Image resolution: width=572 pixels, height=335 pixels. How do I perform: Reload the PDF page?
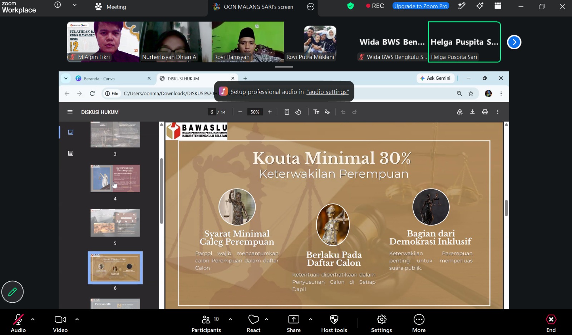(92, 94)
